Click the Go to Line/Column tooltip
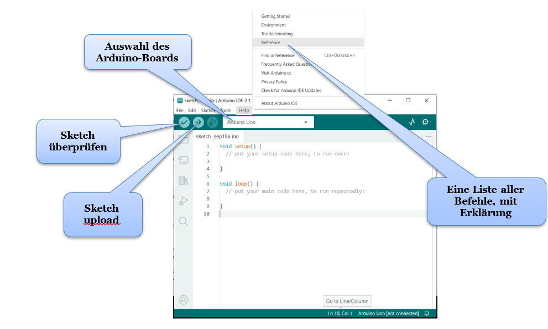 tap(347, 301)
